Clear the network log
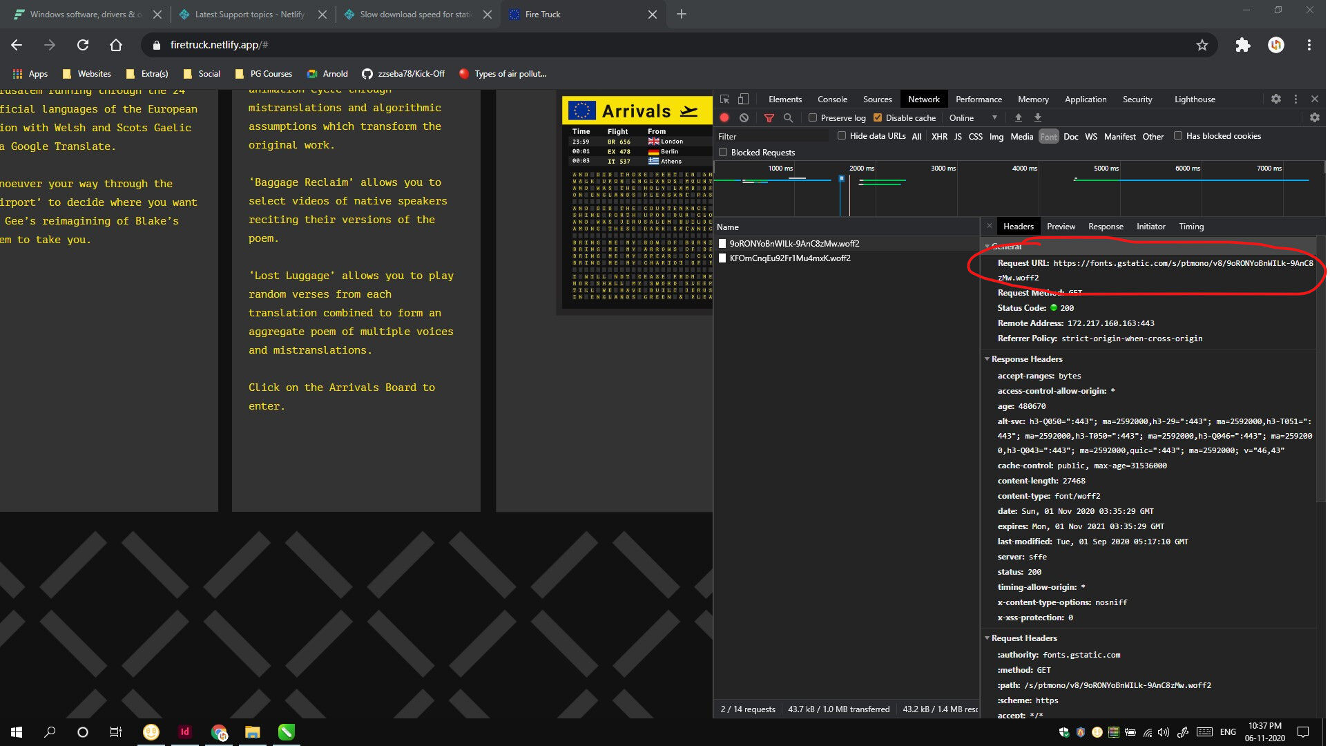This screenshot has width=1330, height=746. pos(744,118)
